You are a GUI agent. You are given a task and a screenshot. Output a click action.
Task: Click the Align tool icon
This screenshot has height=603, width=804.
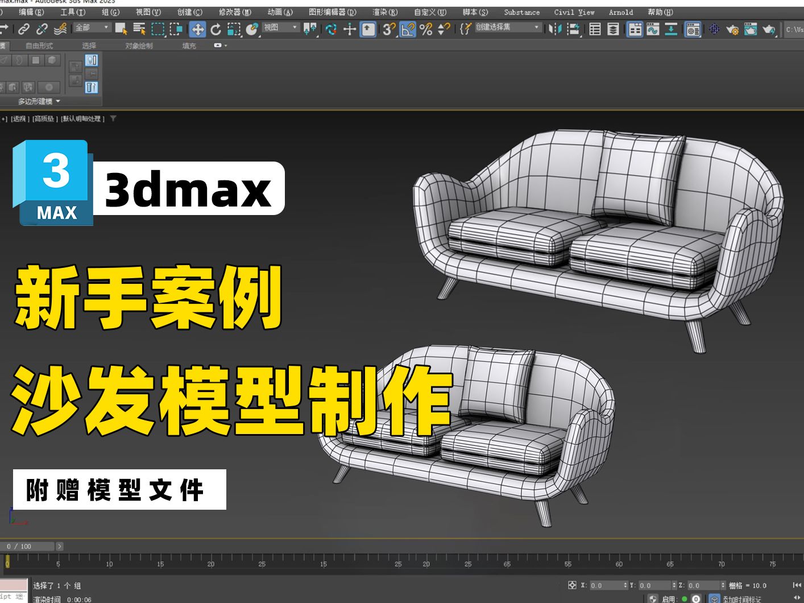574,28
